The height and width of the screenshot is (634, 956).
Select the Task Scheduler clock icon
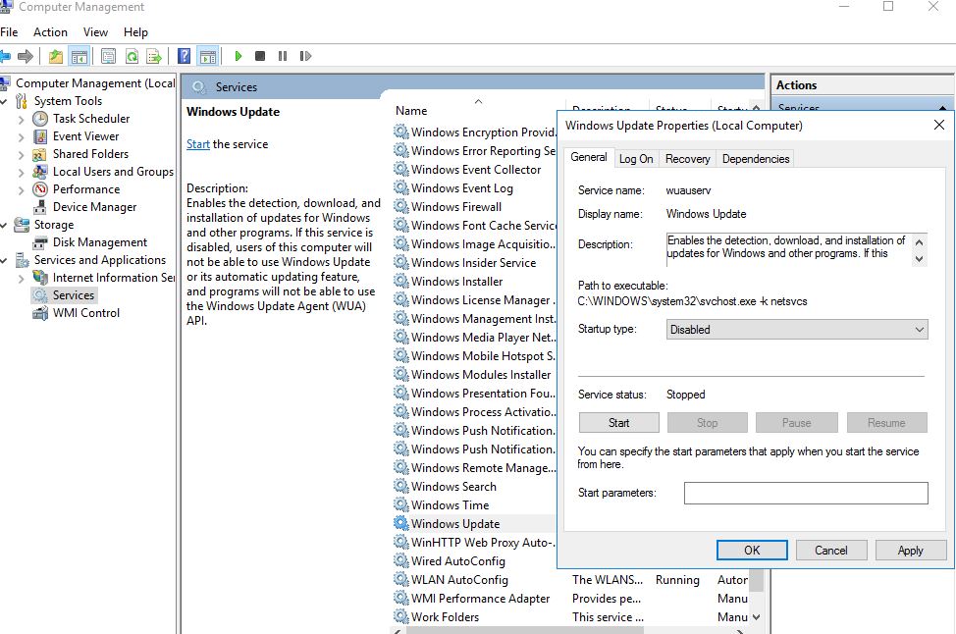tap(40, 119)
